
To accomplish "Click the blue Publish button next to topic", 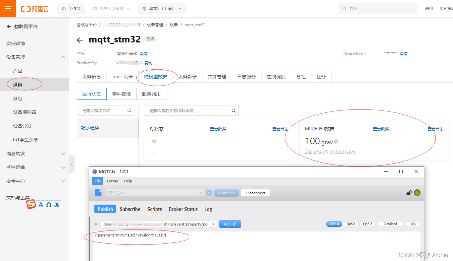I will tap(230, 224).
